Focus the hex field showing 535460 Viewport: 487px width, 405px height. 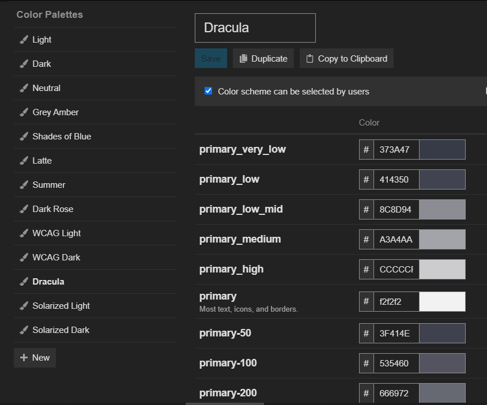click(x=397, y=363)
